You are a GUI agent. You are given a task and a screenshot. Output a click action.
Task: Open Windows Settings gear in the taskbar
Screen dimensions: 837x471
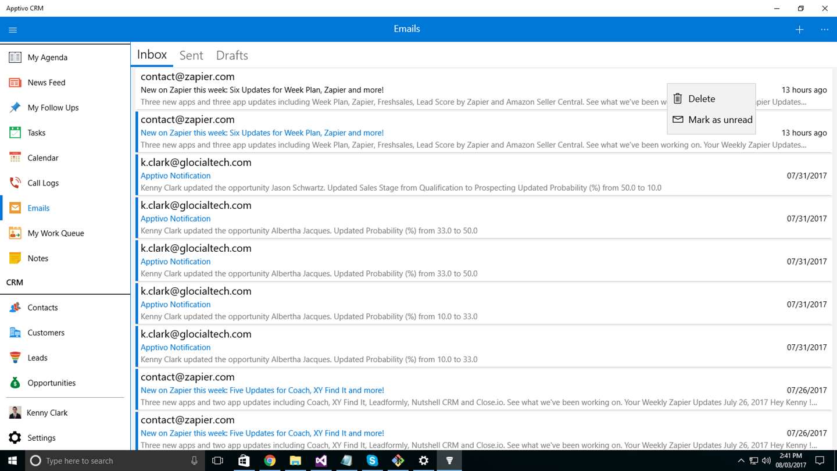424,461
